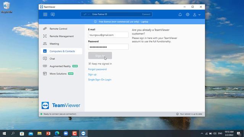Image resolution: width=244 pixels, height=137 pixels.
Task: Click the Sign up link
Action: click(x=92, y=75)
